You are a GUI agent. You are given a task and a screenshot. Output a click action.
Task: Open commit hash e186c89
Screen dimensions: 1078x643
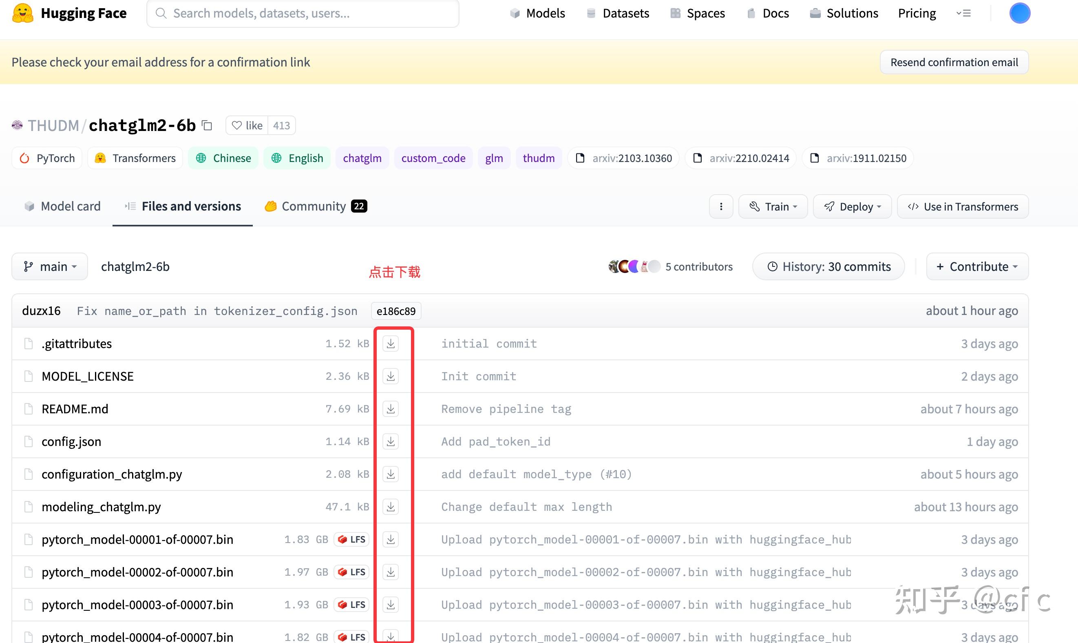396,311
